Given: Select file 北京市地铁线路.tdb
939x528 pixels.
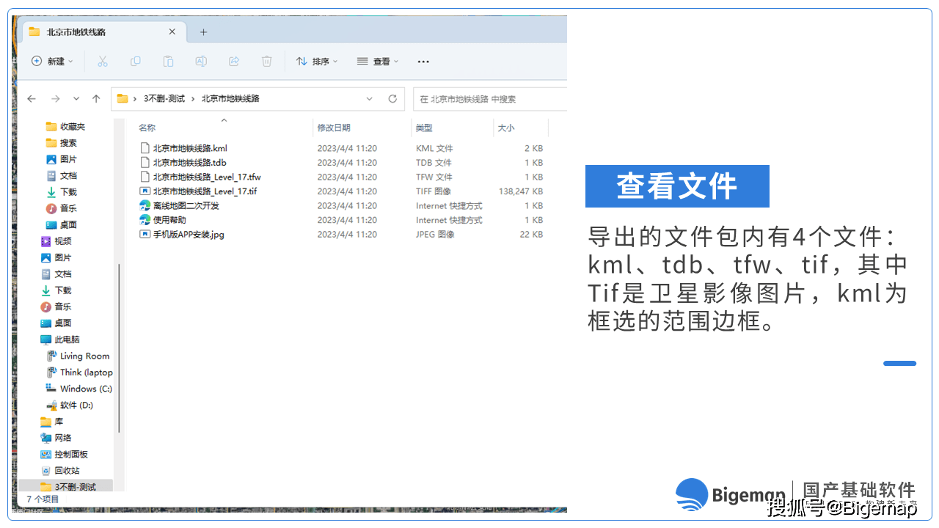Looking at the screenshot, I should (190, 163).
